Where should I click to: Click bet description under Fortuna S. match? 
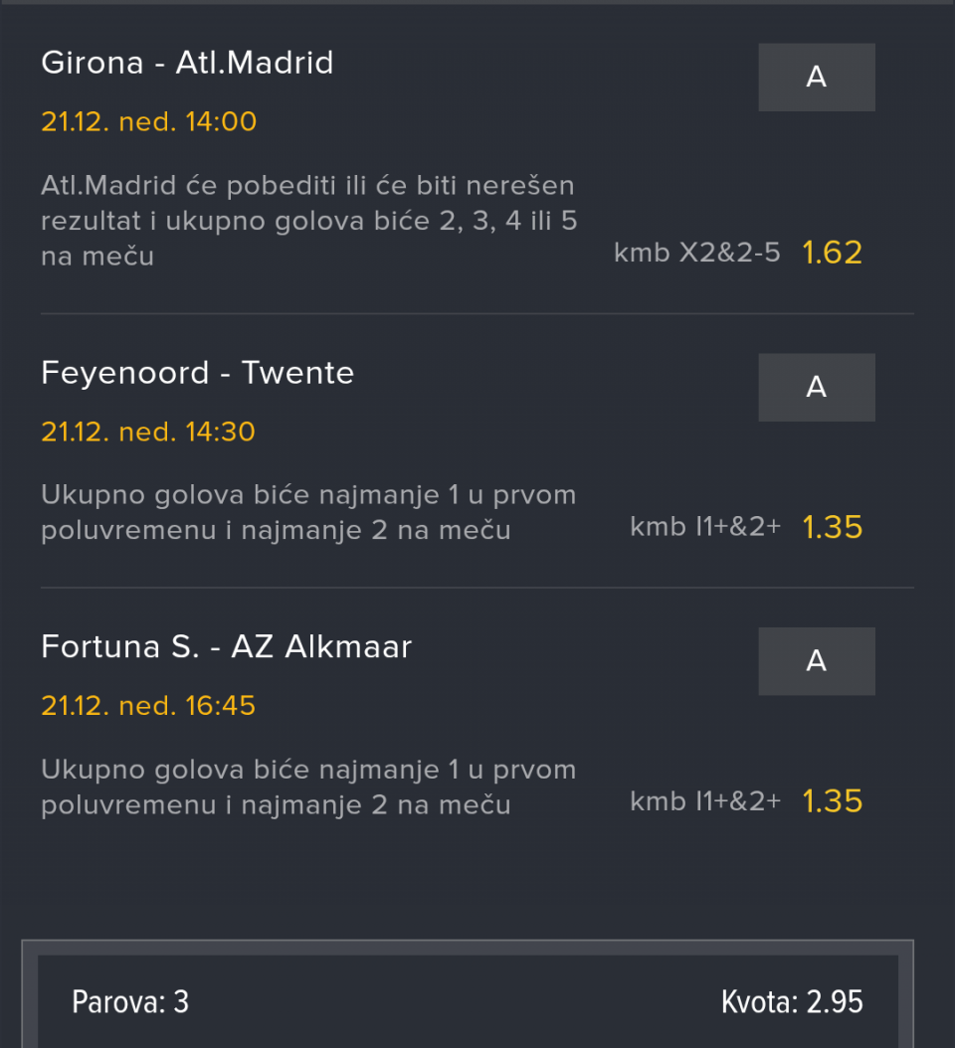coord(308,787)
